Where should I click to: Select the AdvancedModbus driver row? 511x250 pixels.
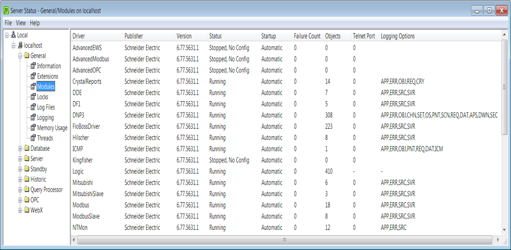coord(286,59)
